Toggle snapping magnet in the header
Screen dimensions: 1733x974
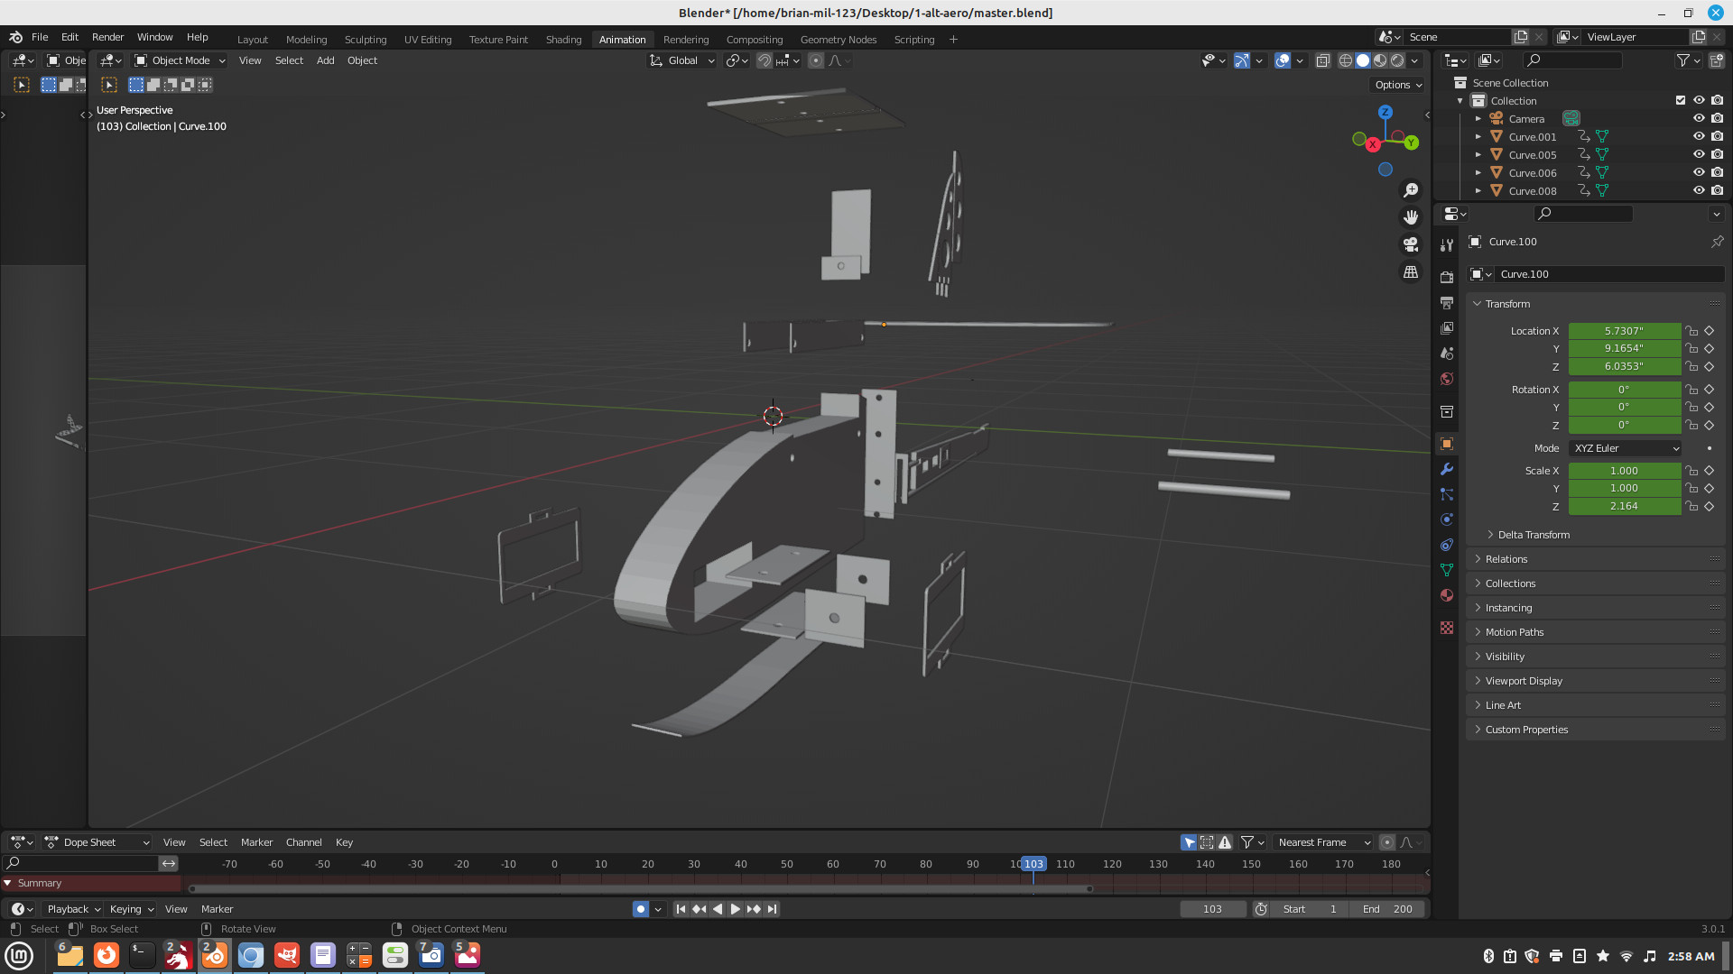tap(765, 60)
